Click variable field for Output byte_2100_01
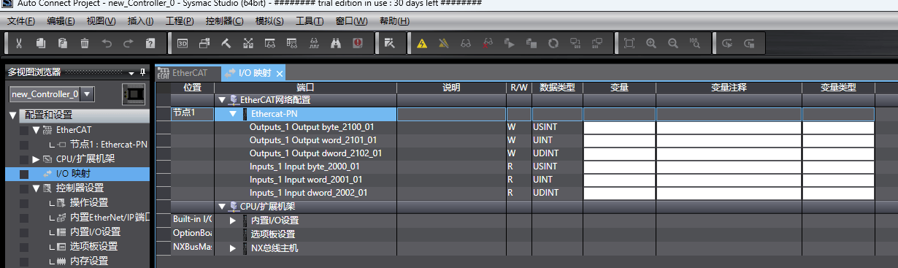The height and width of the screenshot is (268, 898). point(619,127)
